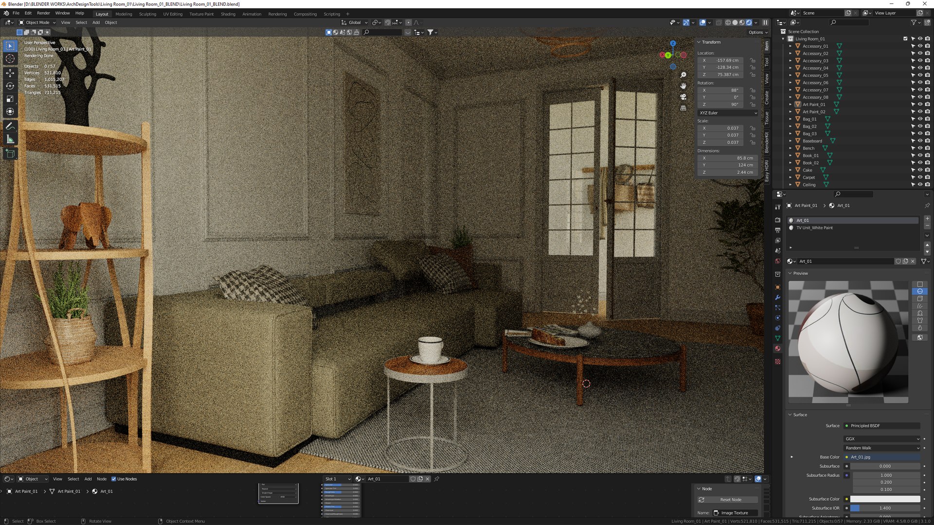Hide Accessory_01 in viewport via eye icon
The width and height of the screenshot is (934, 525).
[920, 46]
